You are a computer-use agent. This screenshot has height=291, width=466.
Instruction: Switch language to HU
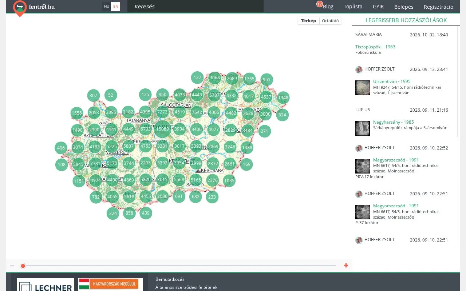[107, 6]
